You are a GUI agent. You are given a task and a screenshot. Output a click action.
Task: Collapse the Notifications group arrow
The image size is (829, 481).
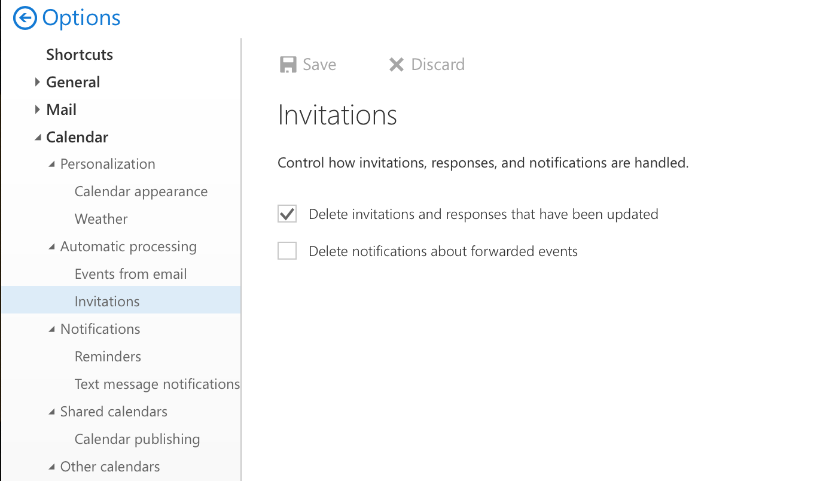[52, 330]
